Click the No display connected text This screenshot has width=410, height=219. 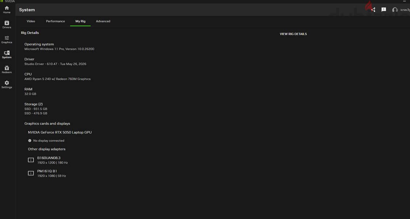(x=49, y=141)
